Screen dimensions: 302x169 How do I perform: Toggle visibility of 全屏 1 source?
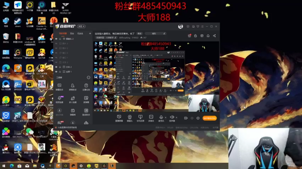(x=56, y=72)
